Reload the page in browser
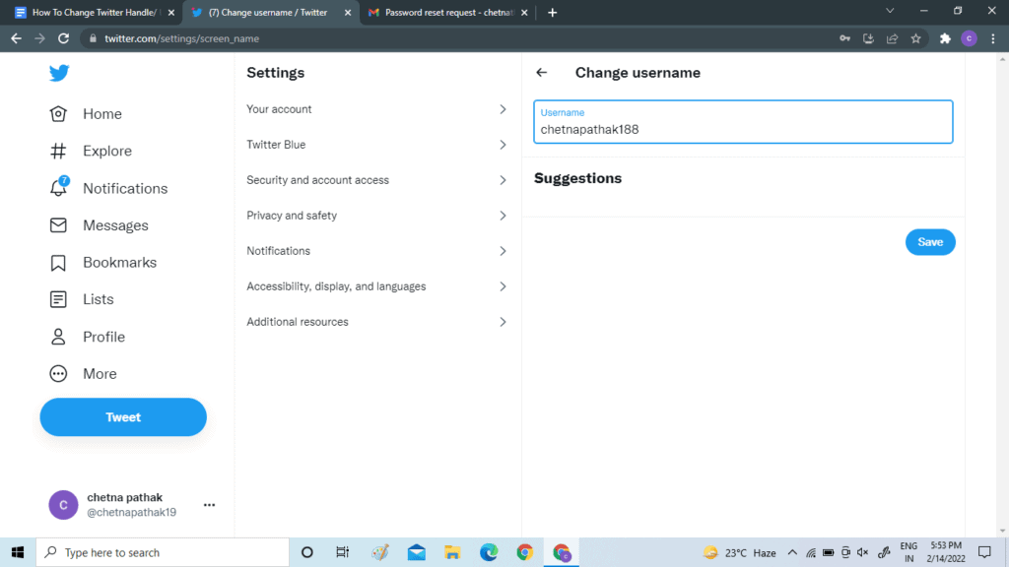The image size is (1009, 567). [63, 38]
